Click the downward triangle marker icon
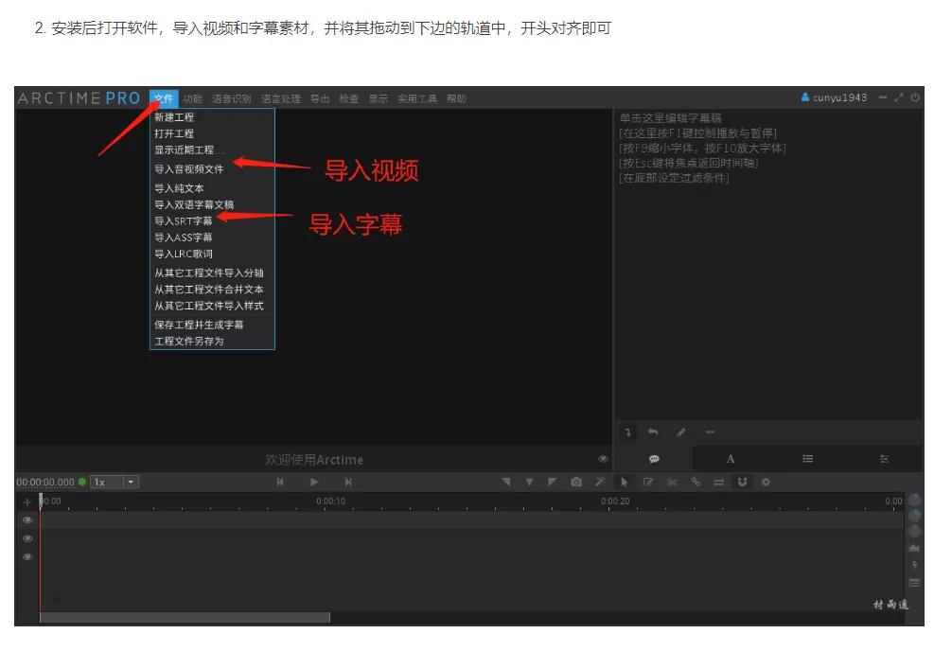The height and width of the screenshot is (651, 934). click(529, 482)
